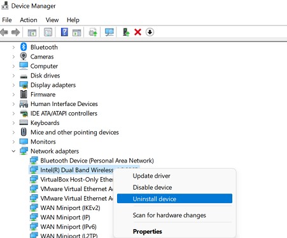Choose Disable device from context menu
The width and height of the screenshot is (287, 238).
coord(174,187)
